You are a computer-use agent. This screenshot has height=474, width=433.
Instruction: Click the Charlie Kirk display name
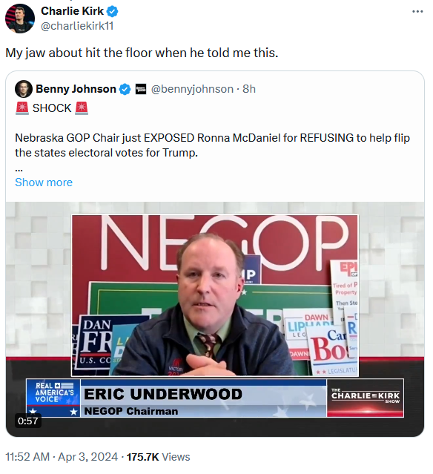click(x=72, y=11)
